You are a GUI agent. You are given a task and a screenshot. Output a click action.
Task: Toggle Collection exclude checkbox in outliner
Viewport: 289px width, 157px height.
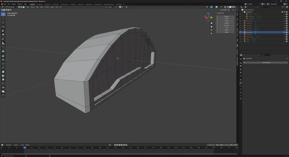[282, 12]
